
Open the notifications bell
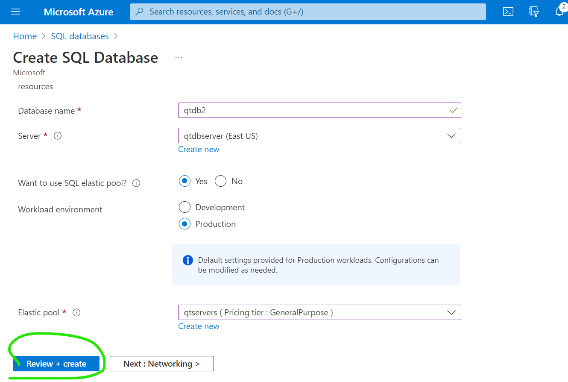coord(559,12)
